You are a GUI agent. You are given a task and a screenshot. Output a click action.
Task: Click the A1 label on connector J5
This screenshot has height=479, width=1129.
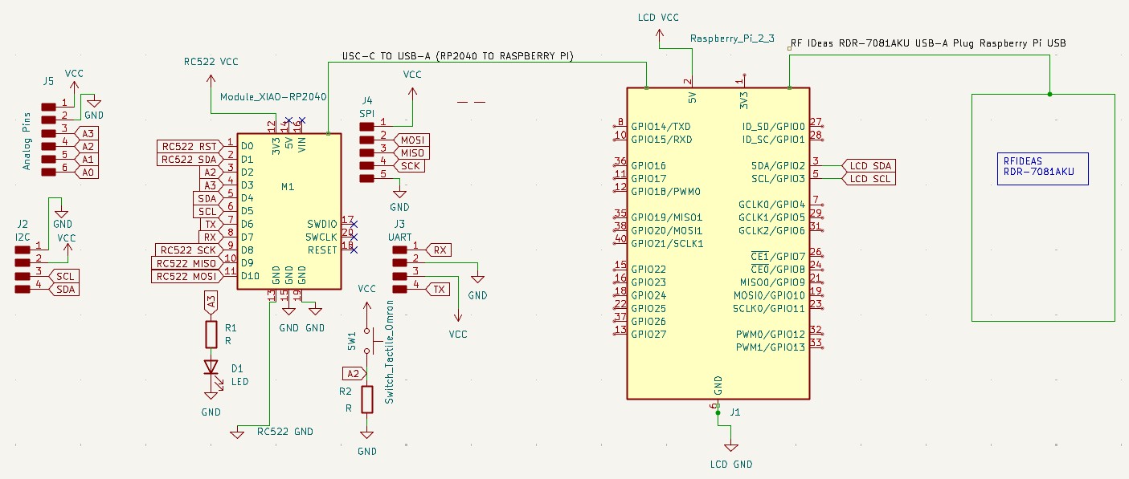88,159
